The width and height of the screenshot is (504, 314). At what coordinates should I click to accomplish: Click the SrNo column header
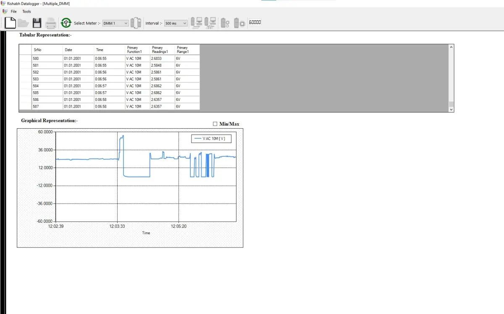coord(47,50)
